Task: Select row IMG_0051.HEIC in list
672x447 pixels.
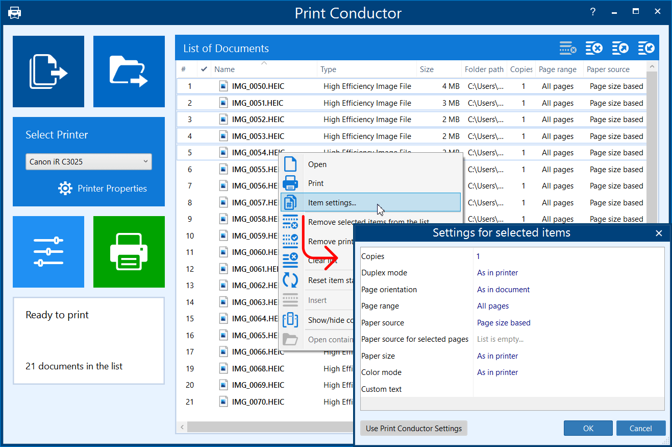Action: [x=411, y=103]
